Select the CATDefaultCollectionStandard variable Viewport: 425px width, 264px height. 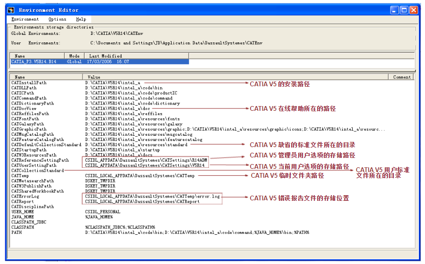tap(46, 145)
